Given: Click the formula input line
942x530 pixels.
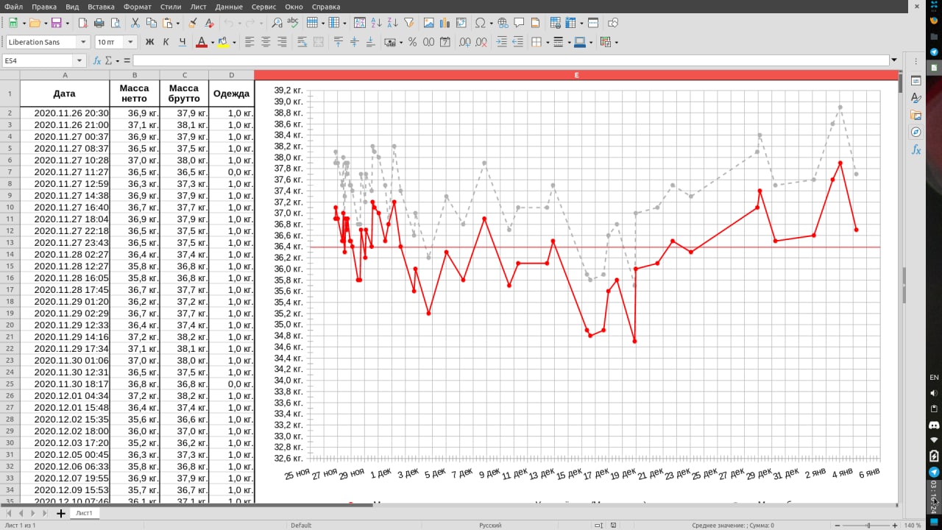Looking at the screenshot, I should click(x=511, y=60).
